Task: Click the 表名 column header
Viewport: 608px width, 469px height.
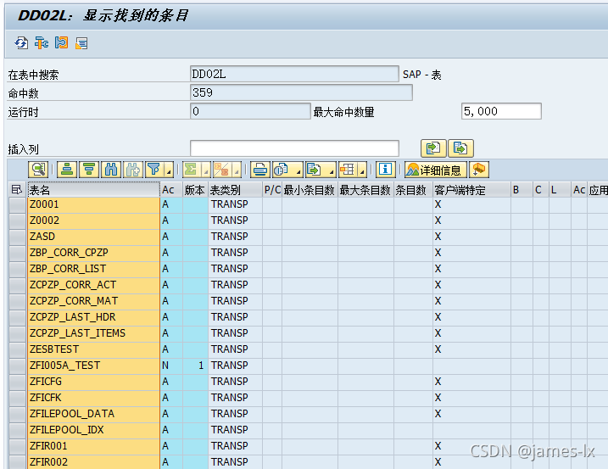Action: click(x=93, y=190)
